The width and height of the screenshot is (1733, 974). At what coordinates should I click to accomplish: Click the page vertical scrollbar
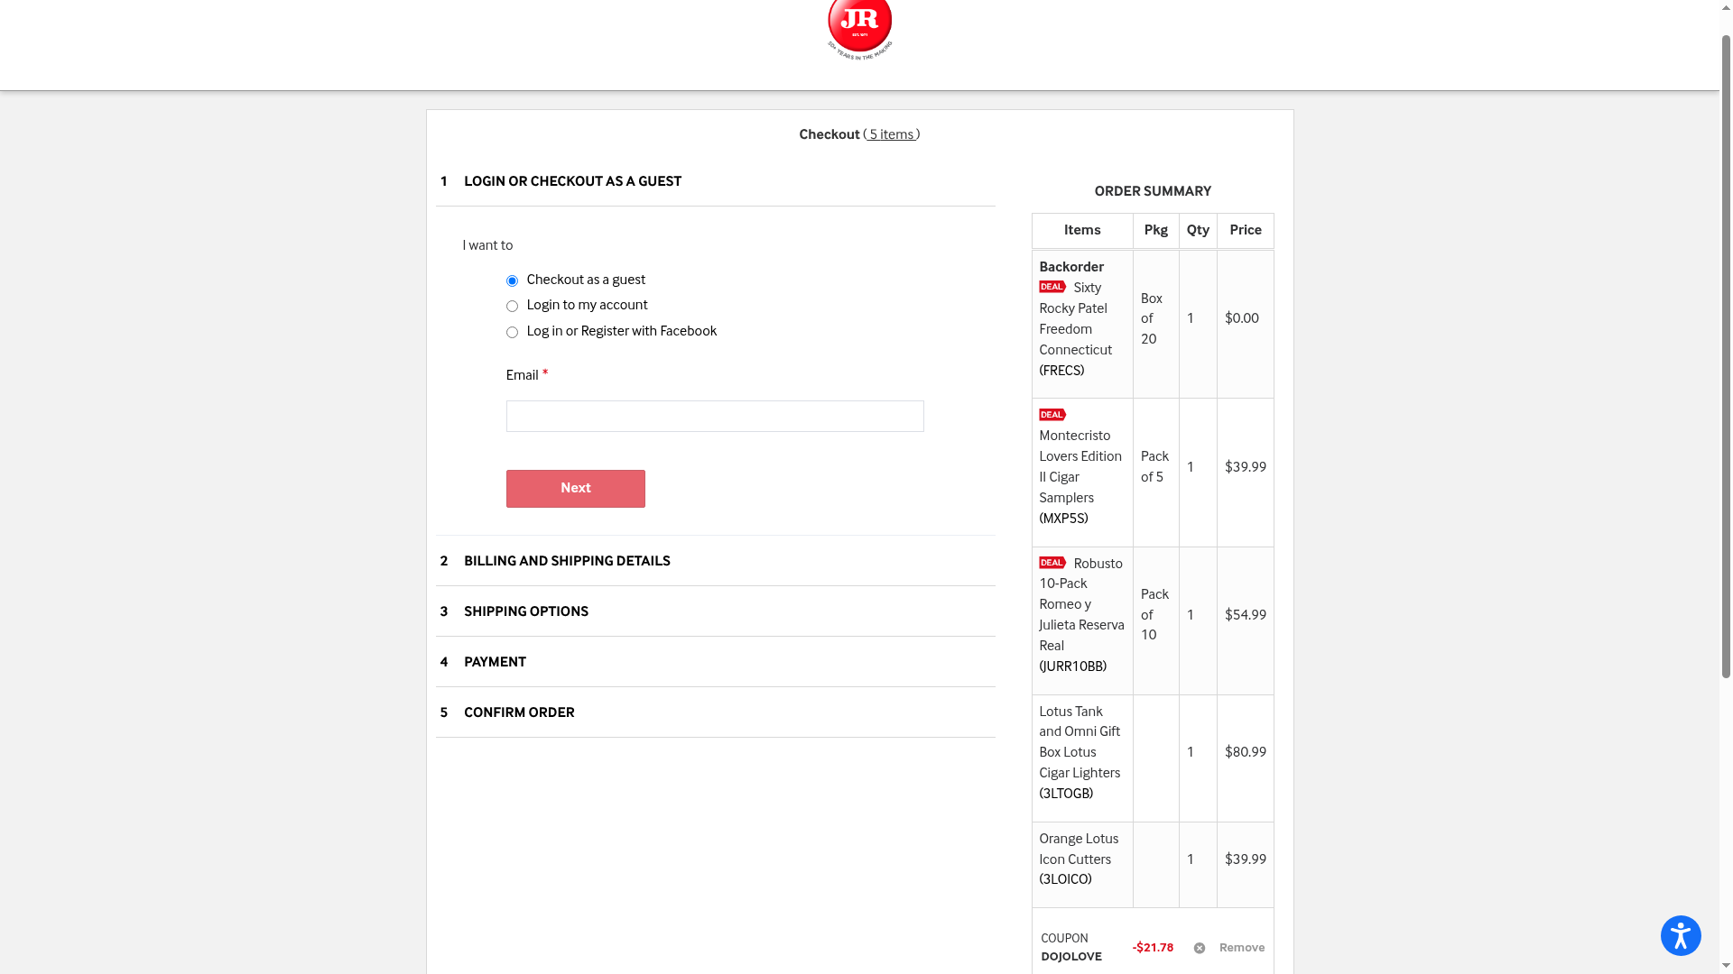pyautogui.click(x=1725, y=361)
